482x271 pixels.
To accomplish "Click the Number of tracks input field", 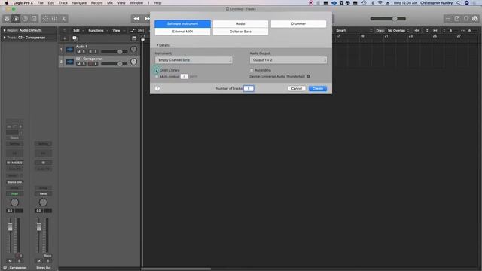I will point(249,89).
